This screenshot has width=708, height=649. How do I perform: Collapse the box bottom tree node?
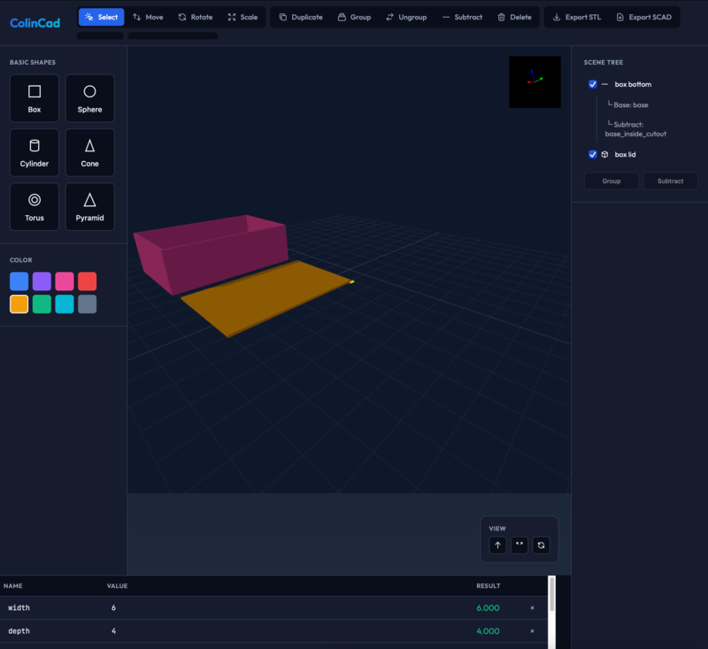click(604, 84)
